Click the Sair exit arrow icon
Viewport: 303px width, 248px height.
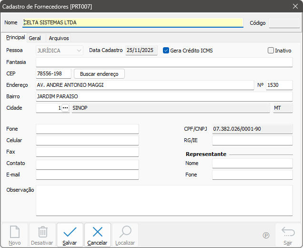[x=288, y=232]
